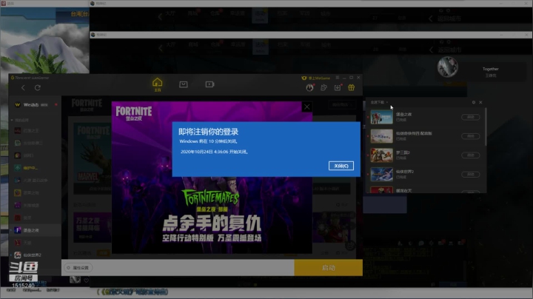Collapse the 我的应用 sidebar group
The image size is (533, 299).
coord(20,121)
